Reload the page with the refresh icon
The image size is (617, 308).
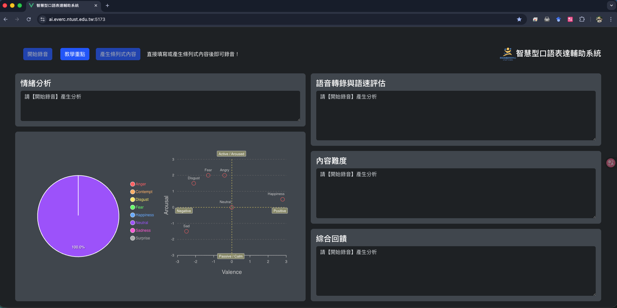(29, 19)
